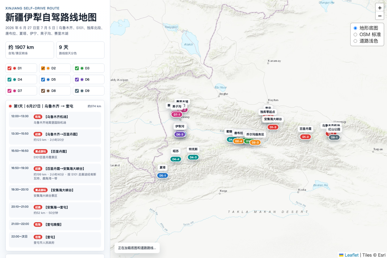387x258 pixels.
Task: Select the 【安集海→奎屯】 itinerary item
Action: tap(55, 210)
